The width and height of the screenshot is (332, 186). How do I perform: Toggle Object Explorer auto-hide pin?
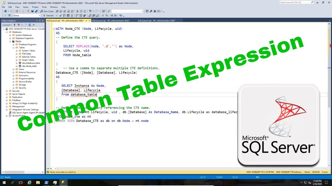(40, 21)
